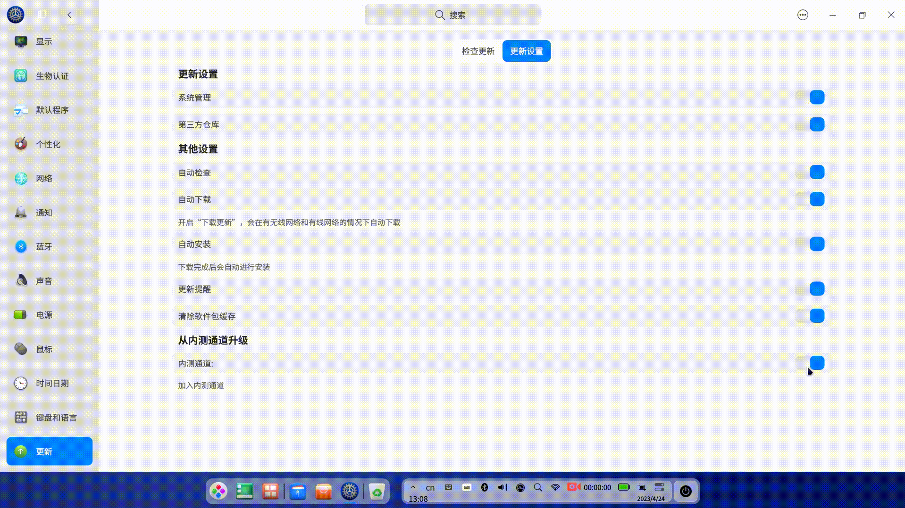The width and height of the screenshot is (905, 508).
Task: Open the app store bag icon in dock
Action: (324, 492)
